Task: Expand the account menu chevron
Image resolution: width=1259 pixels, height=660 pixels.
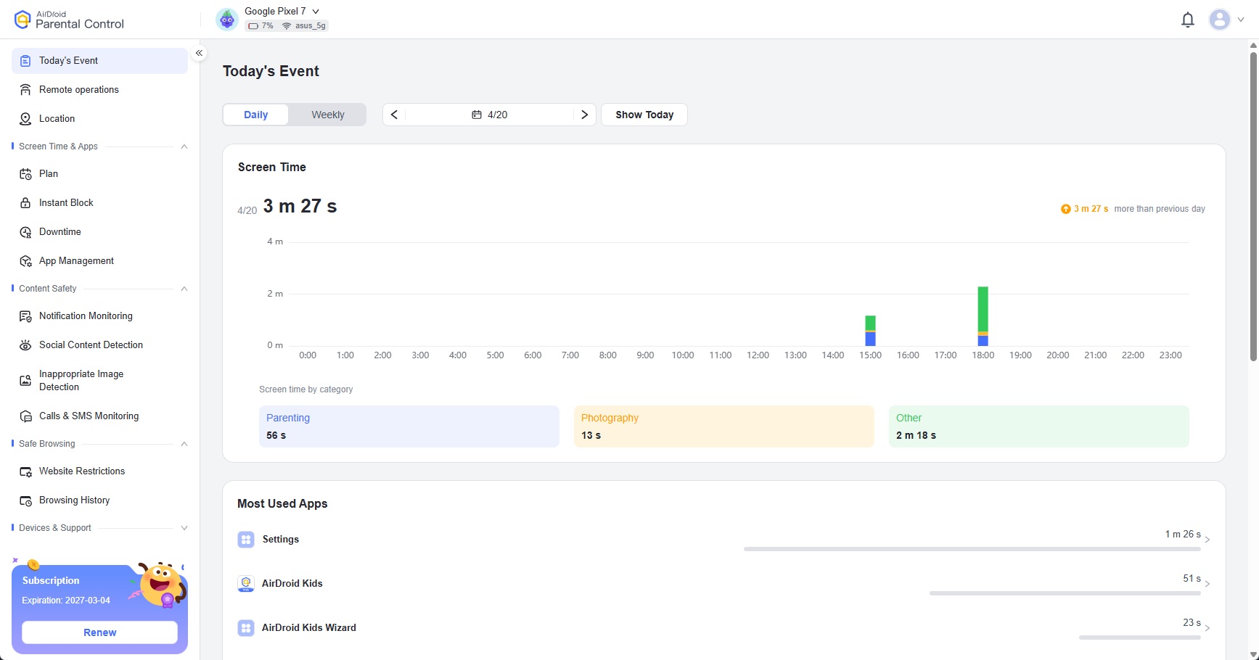Action: pyautogui.click(x=1241, y=20)
